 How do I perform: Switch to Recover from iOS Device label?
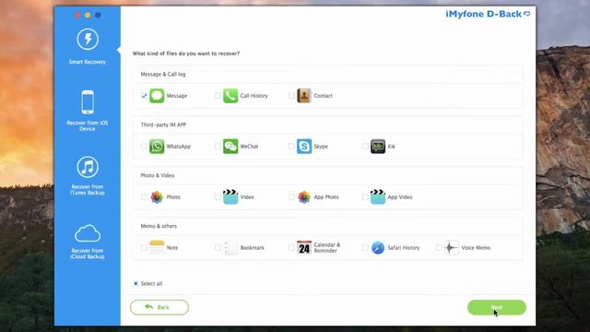point(88,125)
